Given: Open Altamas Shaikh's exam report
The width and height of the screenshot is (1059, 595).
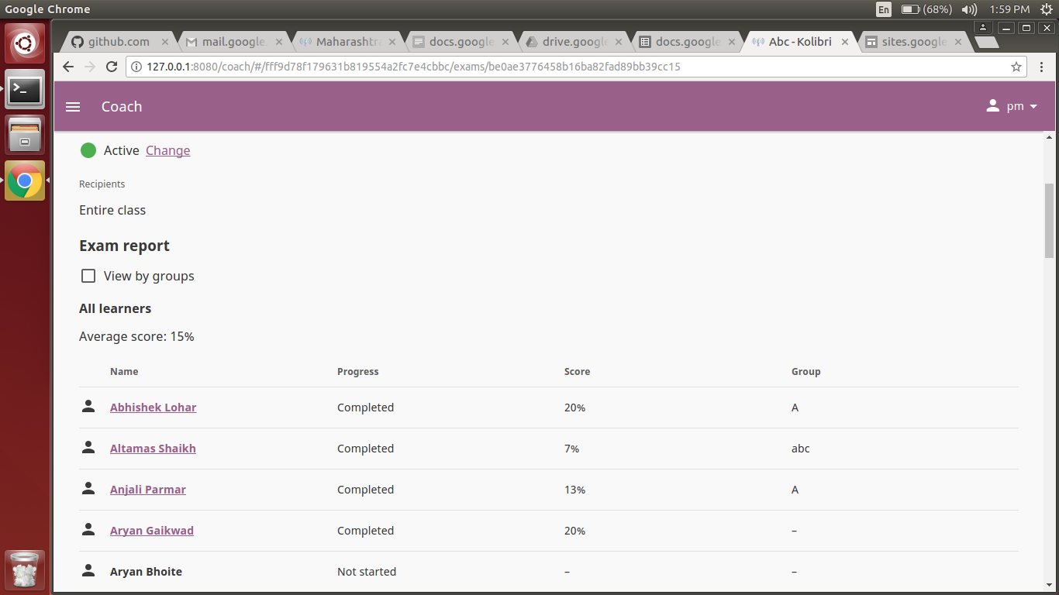Looking at the screenshot, I should [x=153, y=448].
